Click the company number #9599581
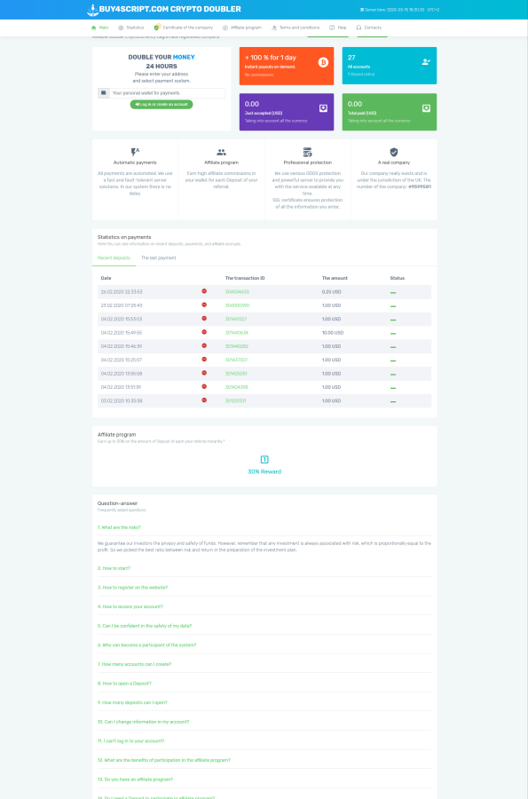Image resolution: width=528 pixels, height=799 pixels. [x=420, y=186]
